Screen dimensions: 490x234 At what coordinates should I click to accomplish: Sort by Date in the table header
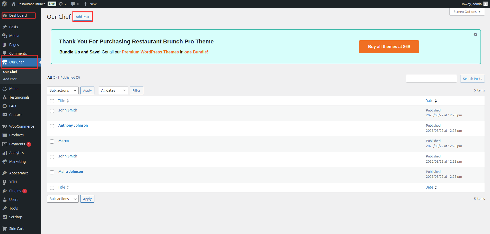click(431, 101)
